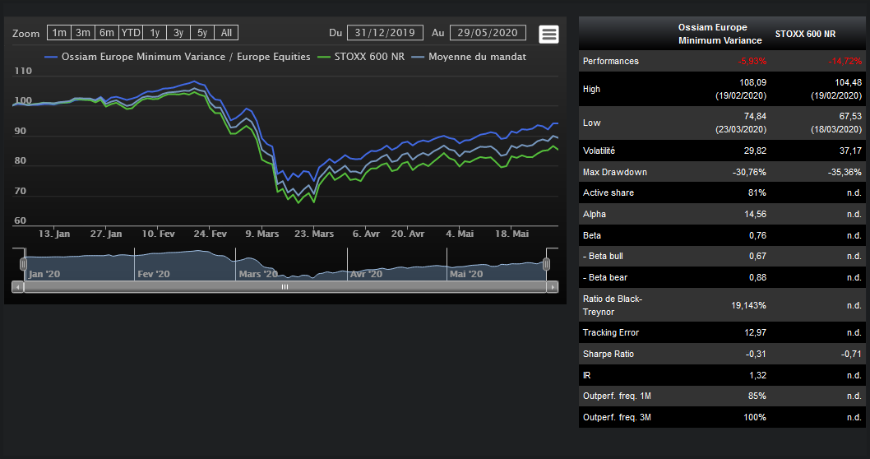Image resolution: width=870 pixels, height=459 pixels.
Task: Toggle the Ossiam Europe Minimum Variance legend series
Action: 178,57
